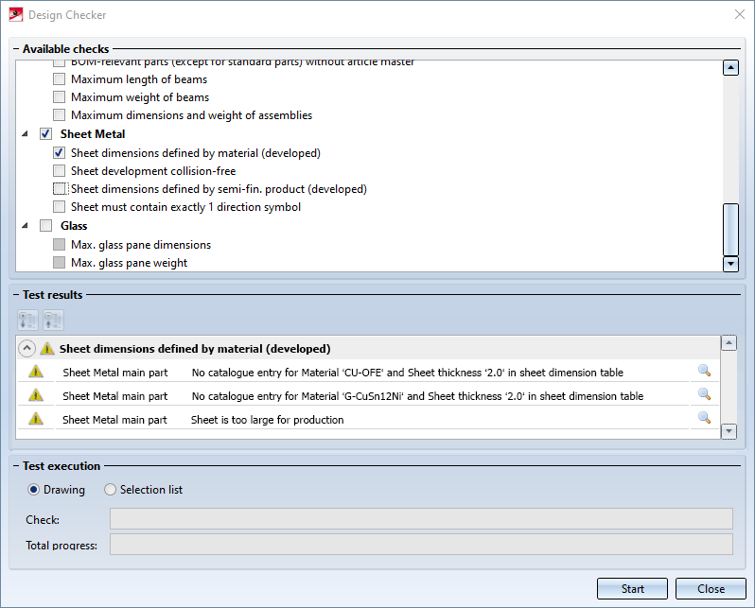Click the collapse all results toolbar icon

[x=53, y=320]
